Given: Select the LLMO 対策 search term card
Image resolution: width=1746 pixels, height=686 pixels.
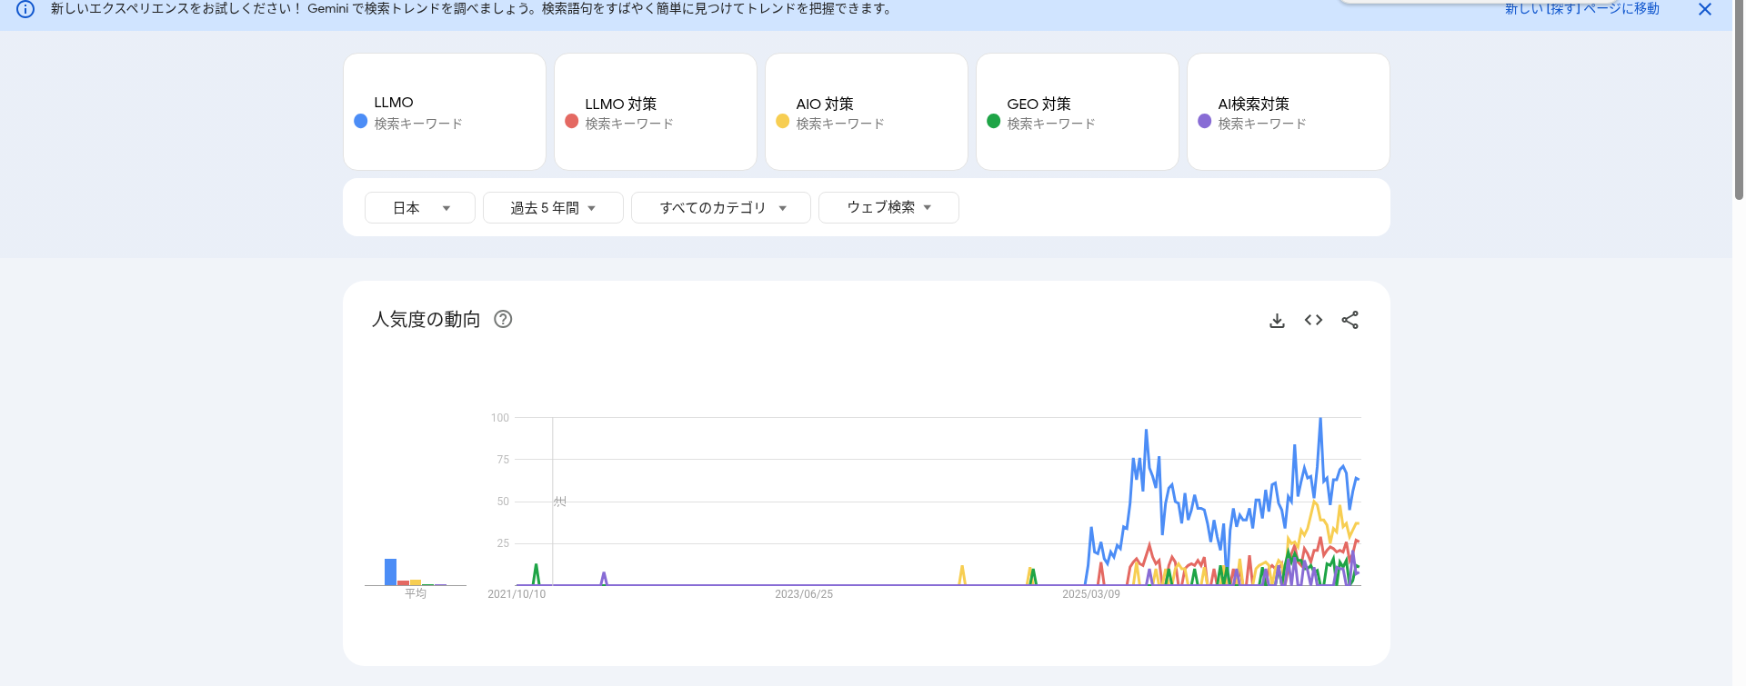Looking at the screenshot, I should pyautogui.click(x=656, y=112).
